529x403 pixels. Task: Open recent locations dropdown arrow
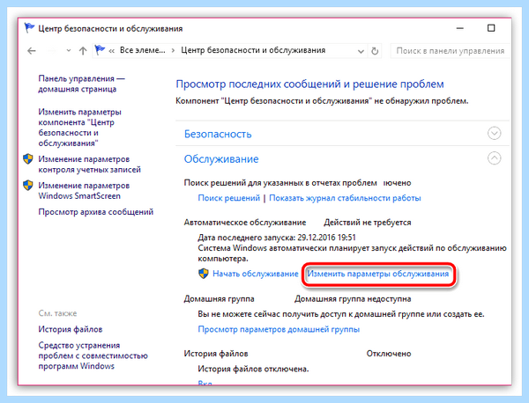(69, 51)
